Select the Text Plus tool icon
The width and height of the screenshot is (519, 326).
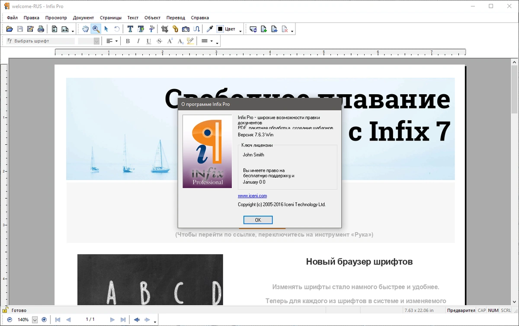point(141,29)
